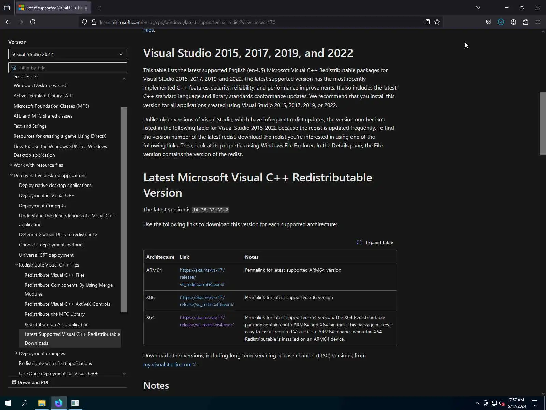This screenshot has height=410, width=546.
Task: Open the Firefox application menu
Action: tap(538, 22)
